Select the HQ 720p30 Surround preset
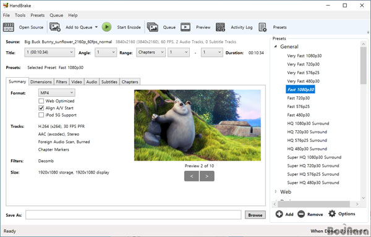Viewport: 371px width, 237px height. tap(307, 132)
